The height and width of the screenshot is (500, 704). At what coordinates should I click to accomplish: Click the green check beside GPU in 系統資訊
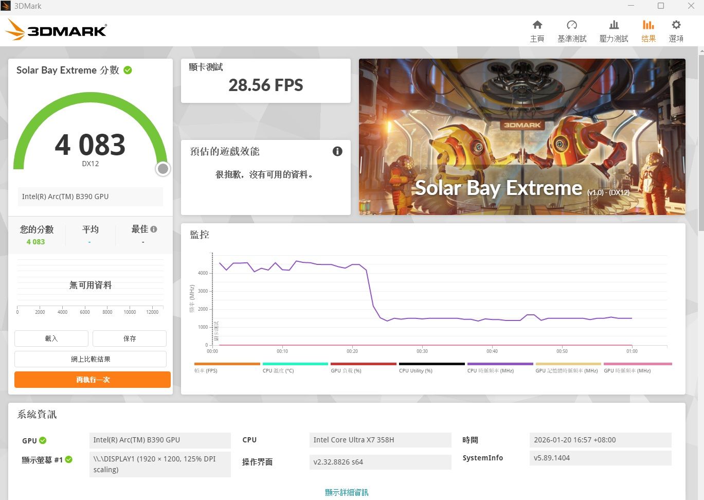[43, 440]
